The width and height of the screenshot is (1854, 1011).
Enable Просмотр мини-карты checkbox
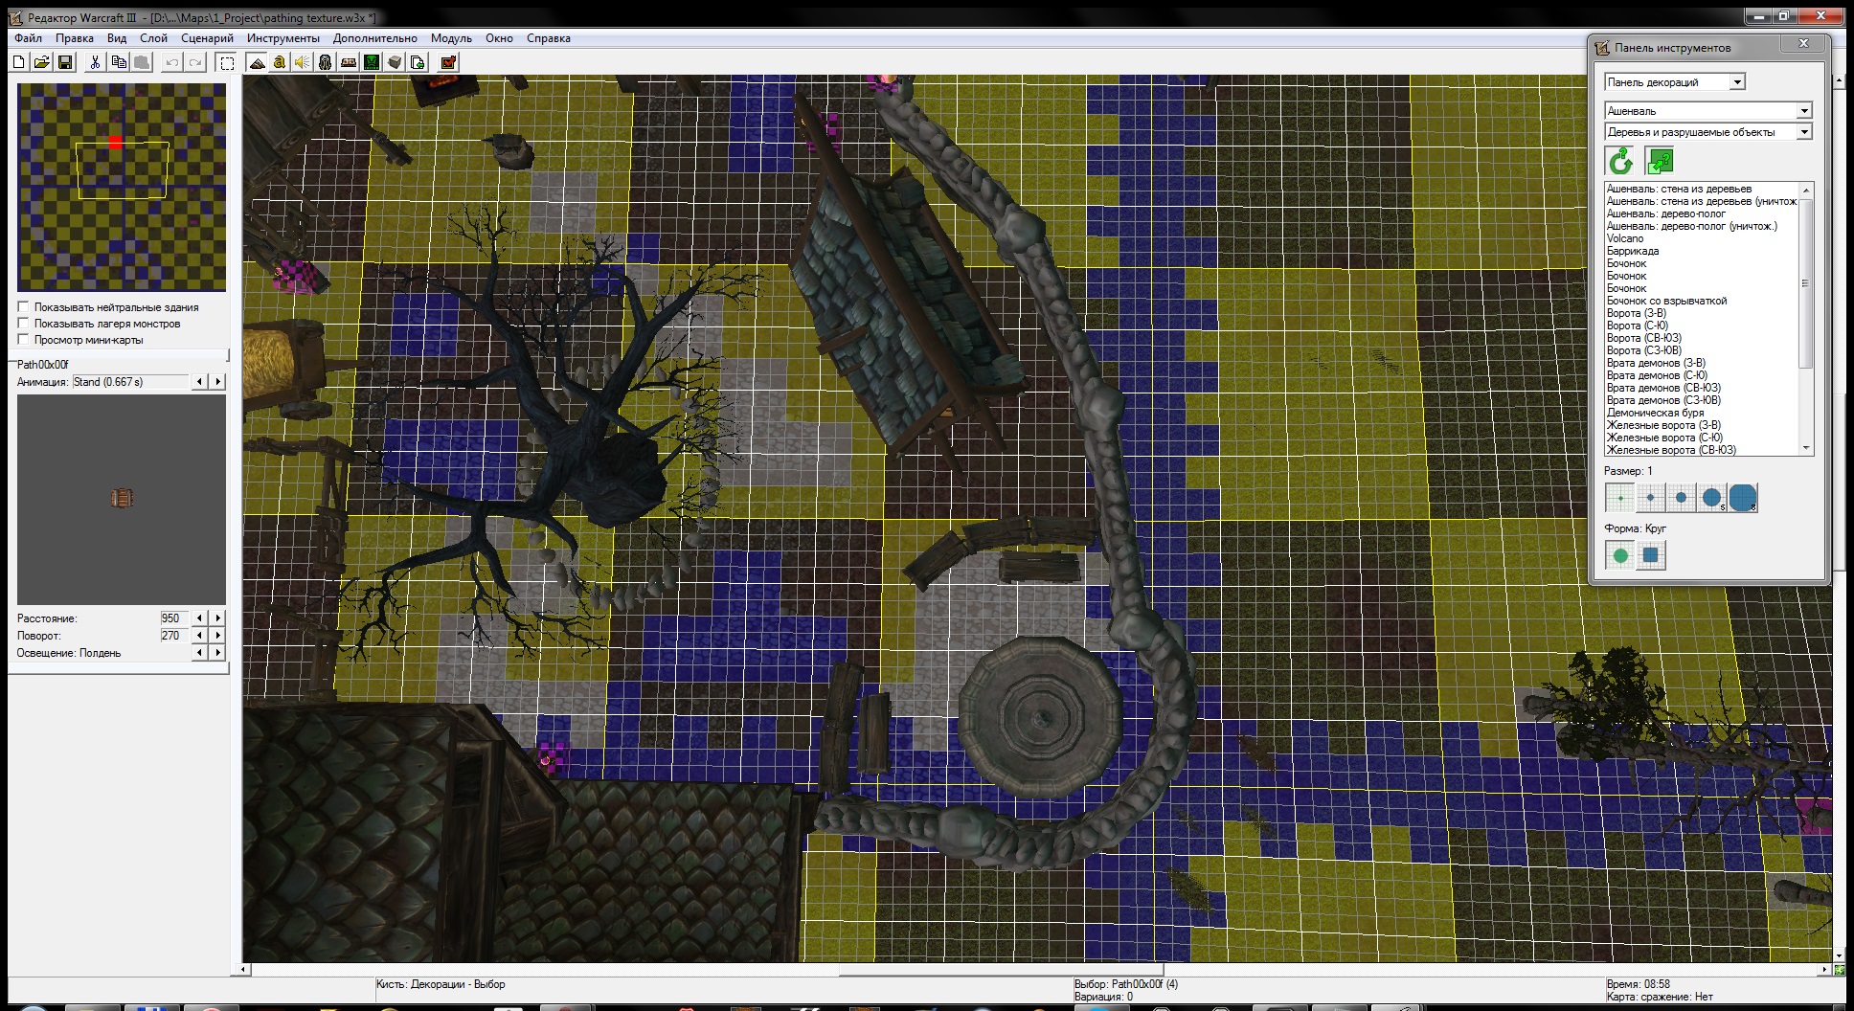23,340
